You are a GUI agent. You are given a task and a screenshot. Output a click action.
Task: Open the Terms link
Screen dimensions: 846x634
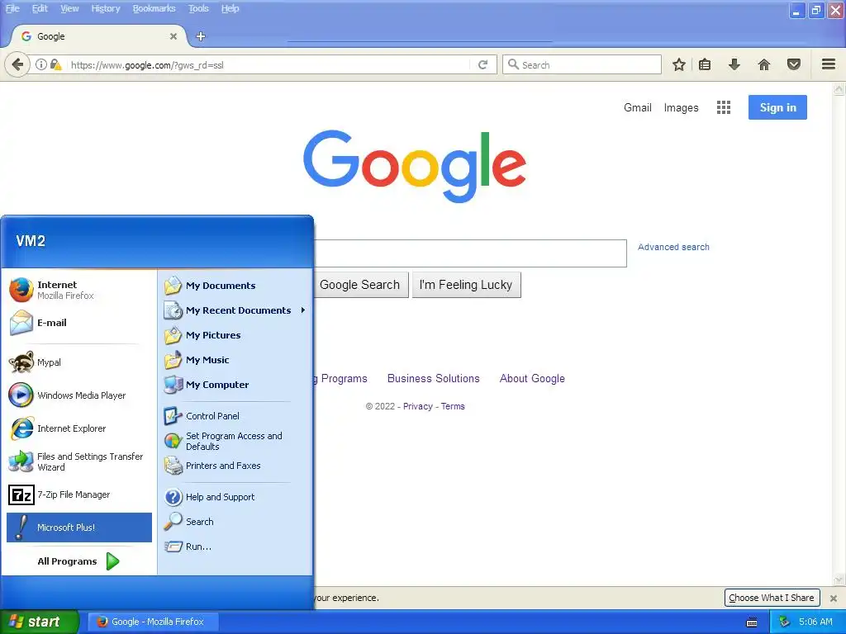[x=453, y=406]
